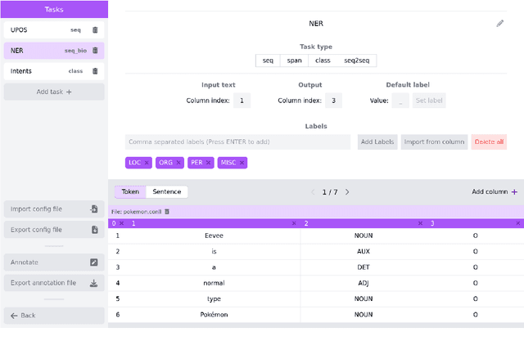Go to previous page of tokens

(312, 192)
